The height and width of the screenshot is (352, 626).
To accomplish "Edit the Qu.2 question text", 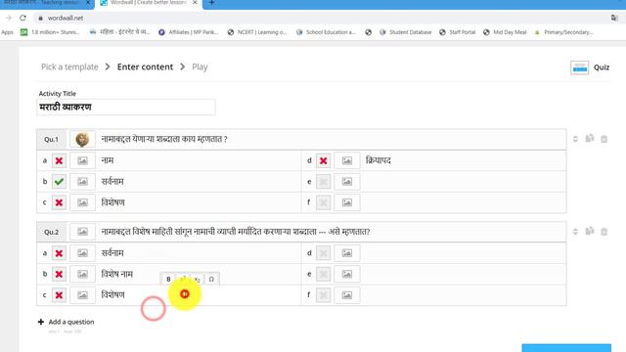I will coord(332,232).
